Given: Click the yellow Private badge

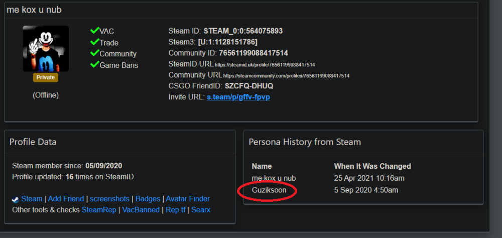Looking at the screenshot, I should coord(46,77).
